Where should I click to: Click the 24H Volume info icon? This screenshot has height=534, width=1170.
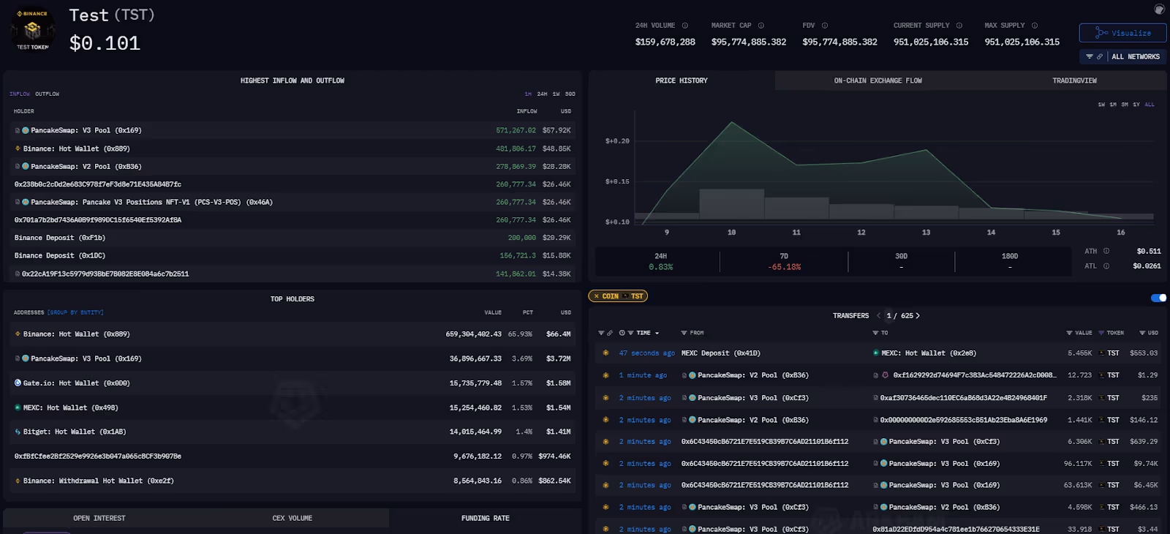(x=685, y=26)
